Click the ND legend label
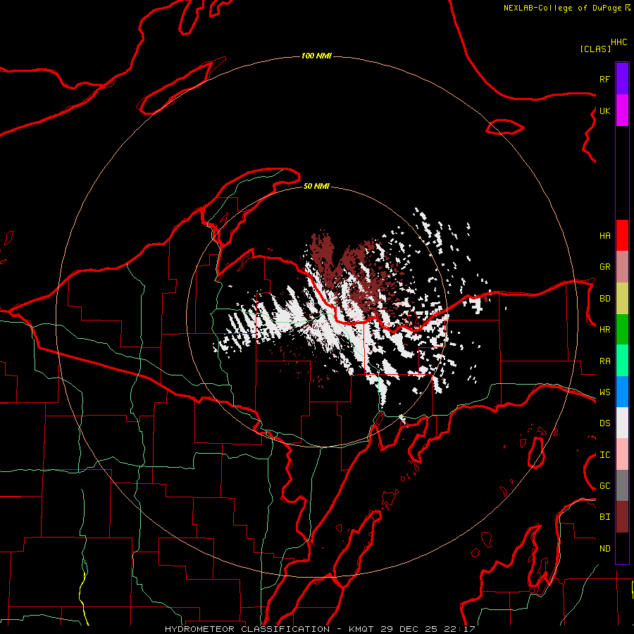634x634 pixels. (604, 549)
